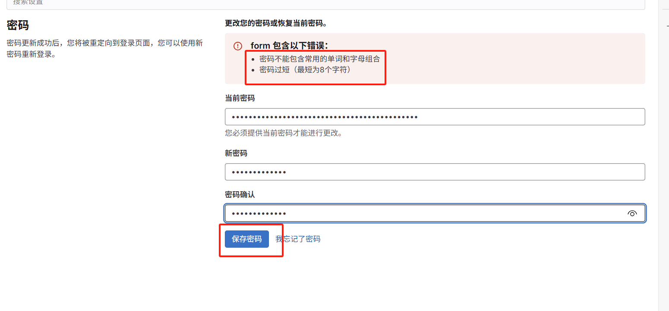
Task: Focus the 新密码 input field
Action: [435, 172]
